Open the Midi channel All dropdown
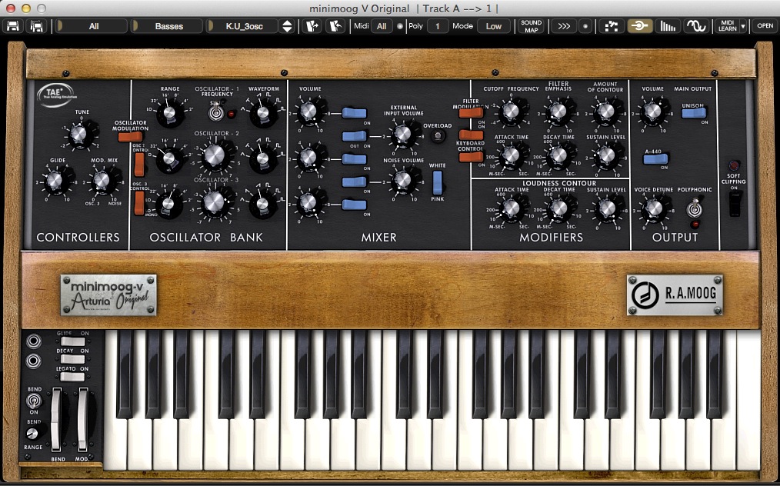The height and width of the screenshot is (486, 780). 382,26
